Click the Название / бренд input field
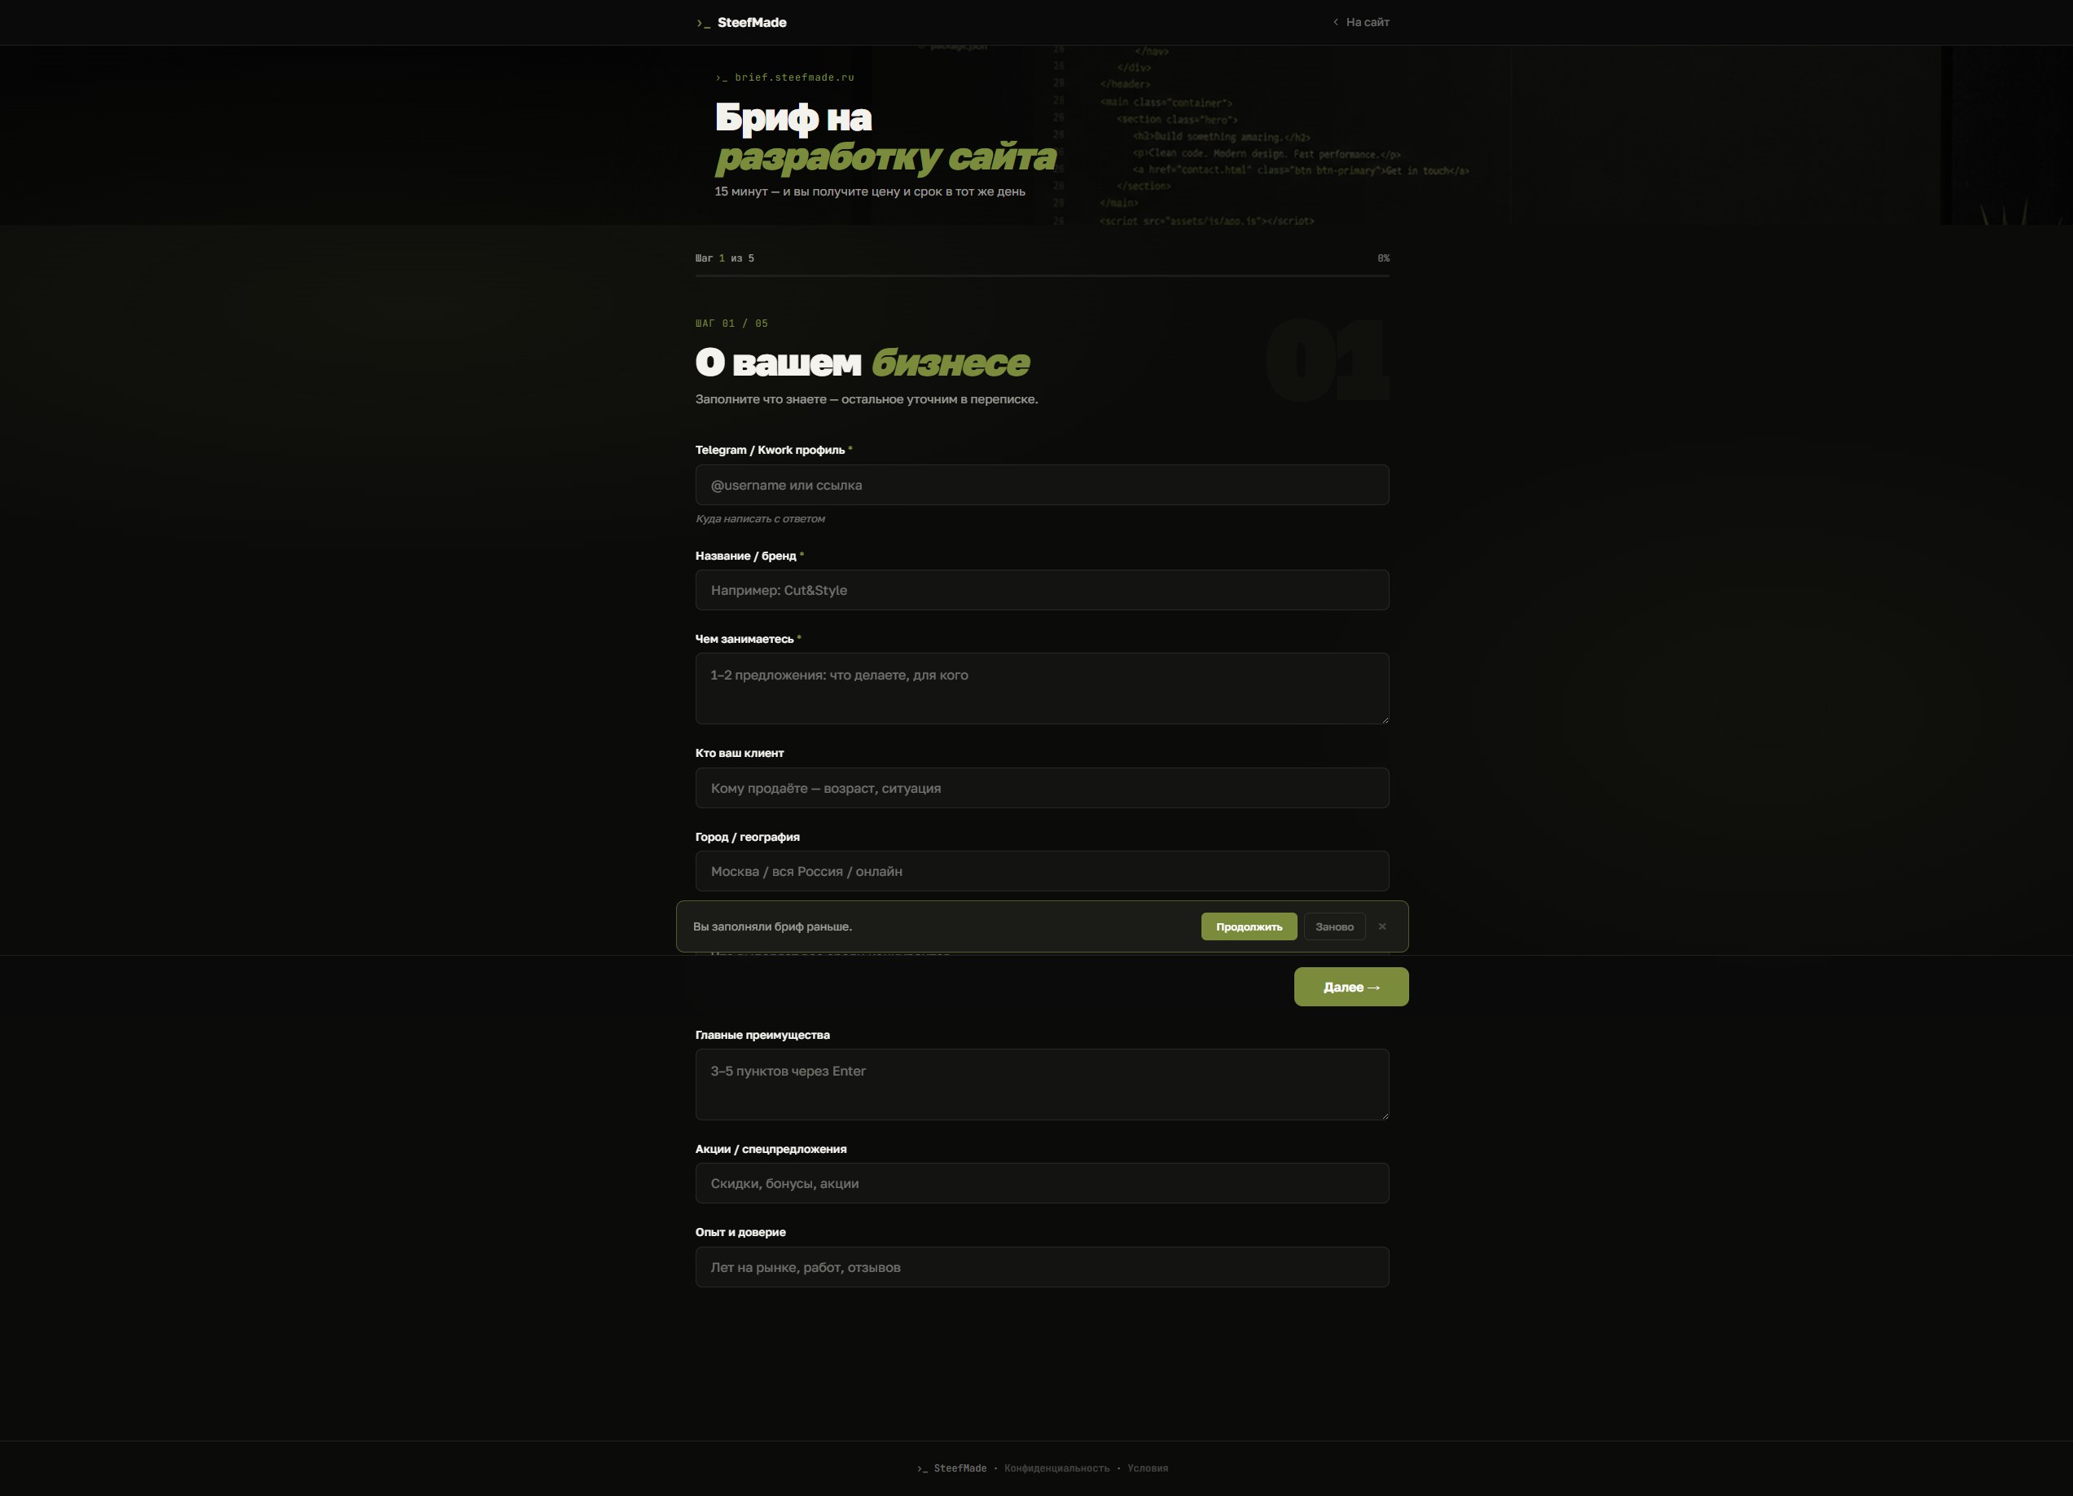 pos(1042,590)
